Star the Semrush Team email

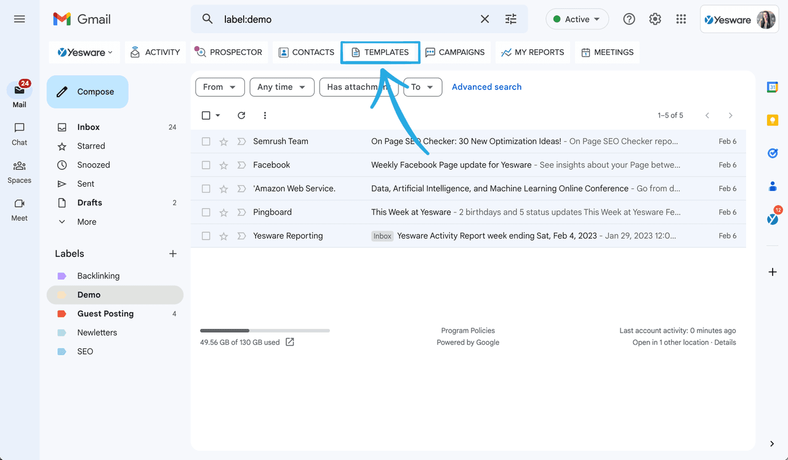click(223, 141)
